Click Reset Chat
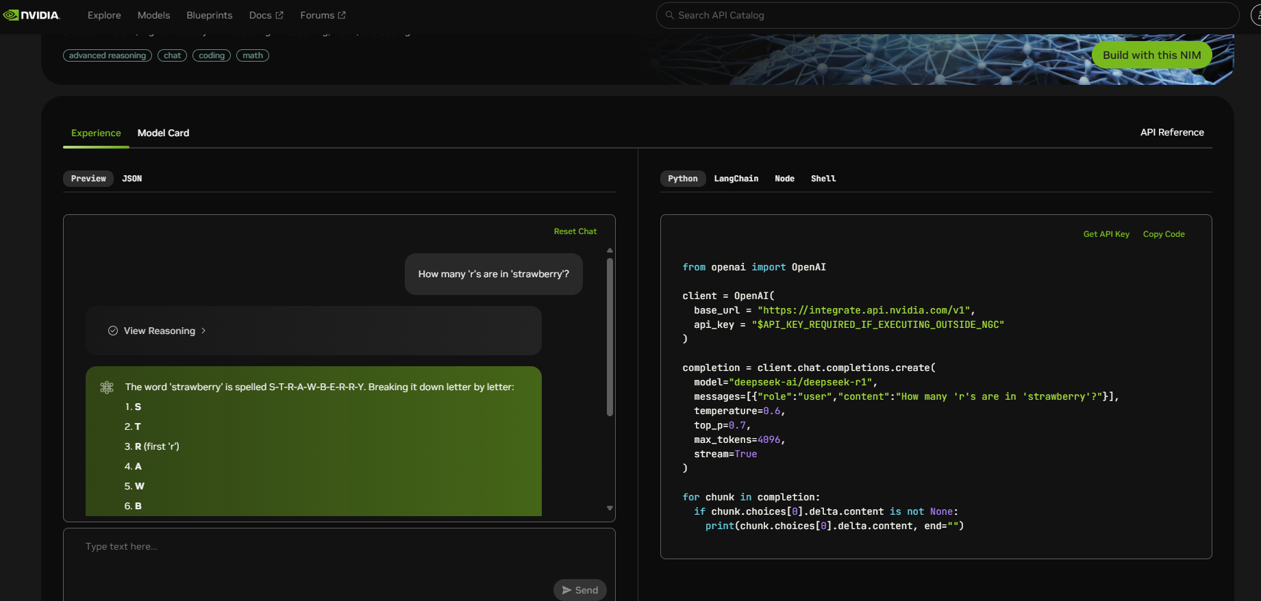 [x=575, y=231]
